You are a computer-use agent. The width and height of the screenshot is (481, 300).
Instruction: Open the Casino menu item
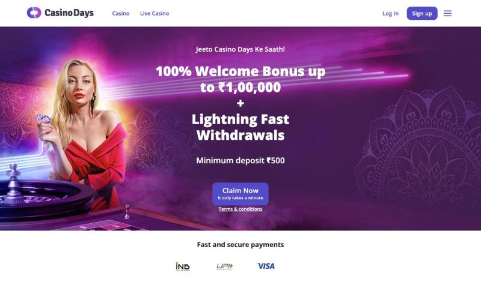pos(121,13)
